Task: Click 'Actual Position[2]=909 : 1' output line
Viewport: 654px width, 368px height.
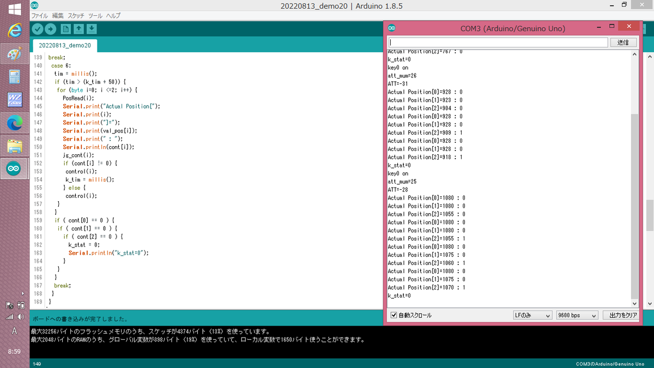Action: click(x=425, y=132)
